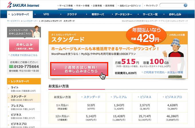Viewport: 195px width, 128px height.
Task: Click the 初期費用1,029円 text
Action: [x=126, y=73]
